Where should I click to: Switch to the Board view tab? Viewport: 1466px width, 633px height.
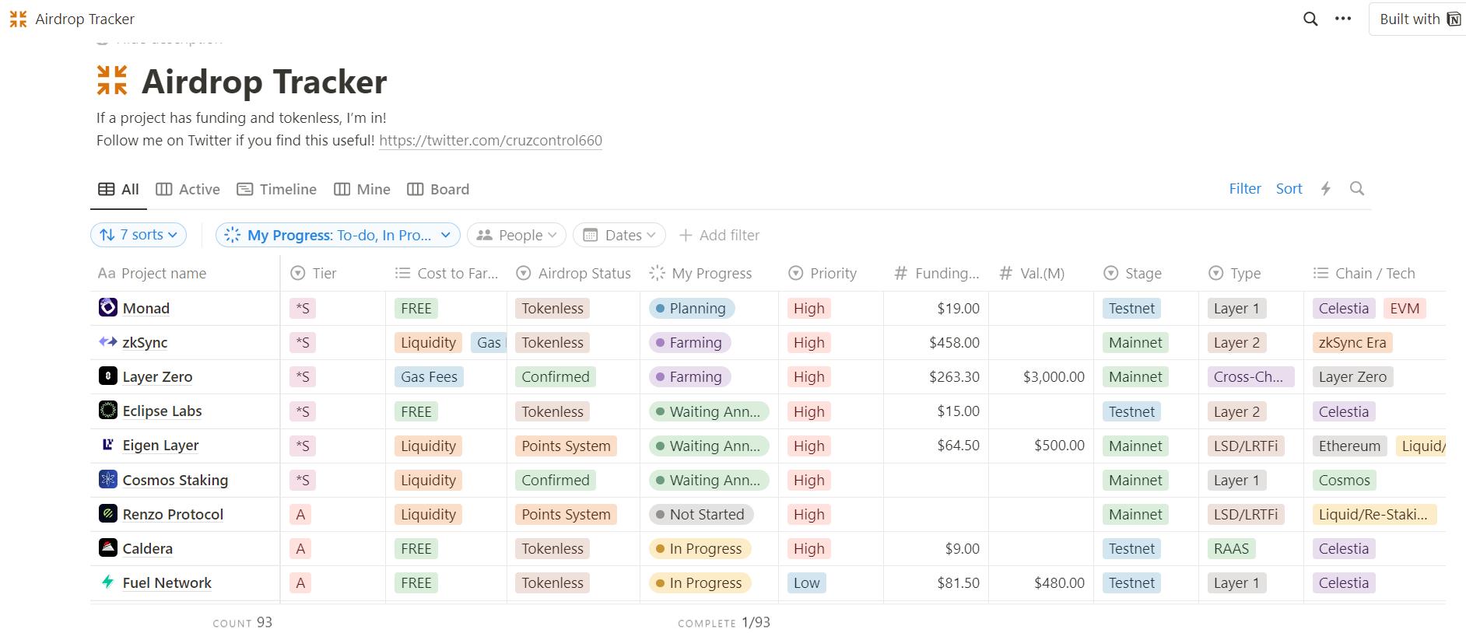point(439,189)
